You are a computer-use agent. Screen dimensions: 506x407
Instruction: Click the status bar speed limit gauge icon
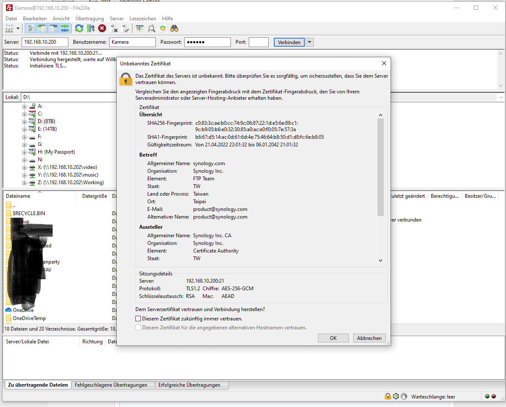point(404,396)
